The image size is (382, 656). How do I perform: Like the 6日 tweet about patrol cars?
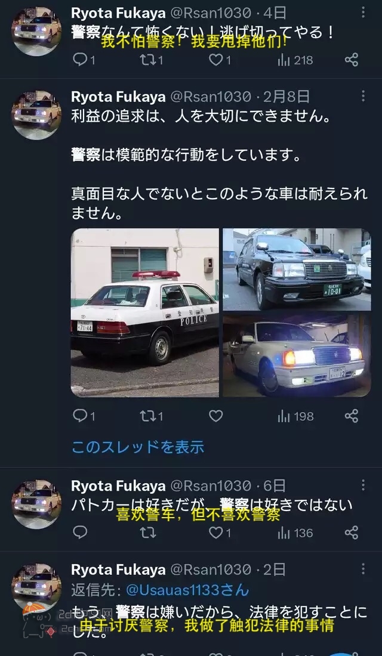[x=220, y=533]
